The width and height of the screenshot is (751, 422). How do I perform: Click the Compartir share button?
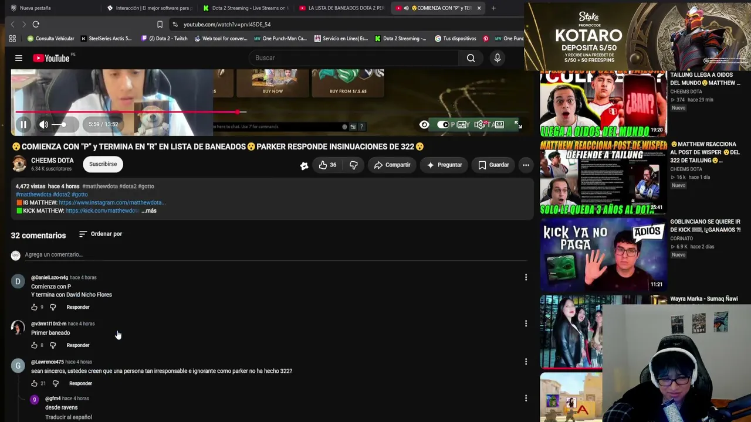point(393,165)
